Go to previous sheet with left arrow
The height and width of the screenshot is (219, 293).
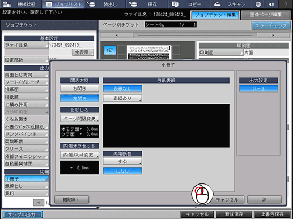[117, 36]
